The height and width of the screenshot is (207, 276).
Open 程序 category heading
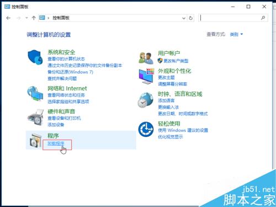[53, 136]
